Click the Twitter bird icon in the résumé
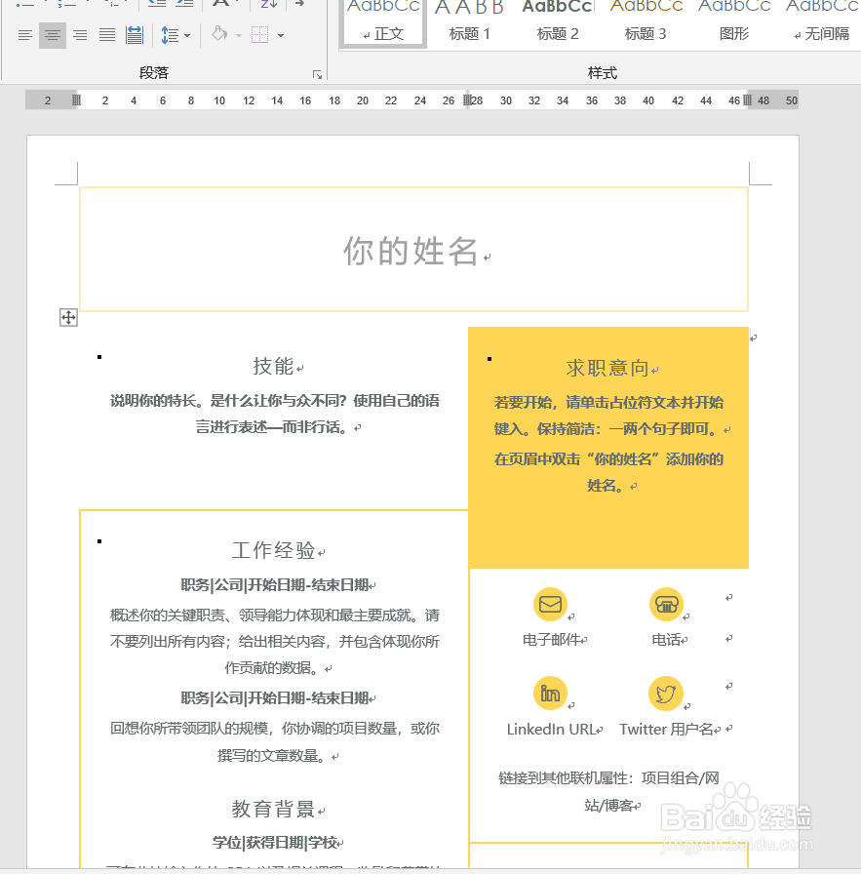 tap(665, 694)
